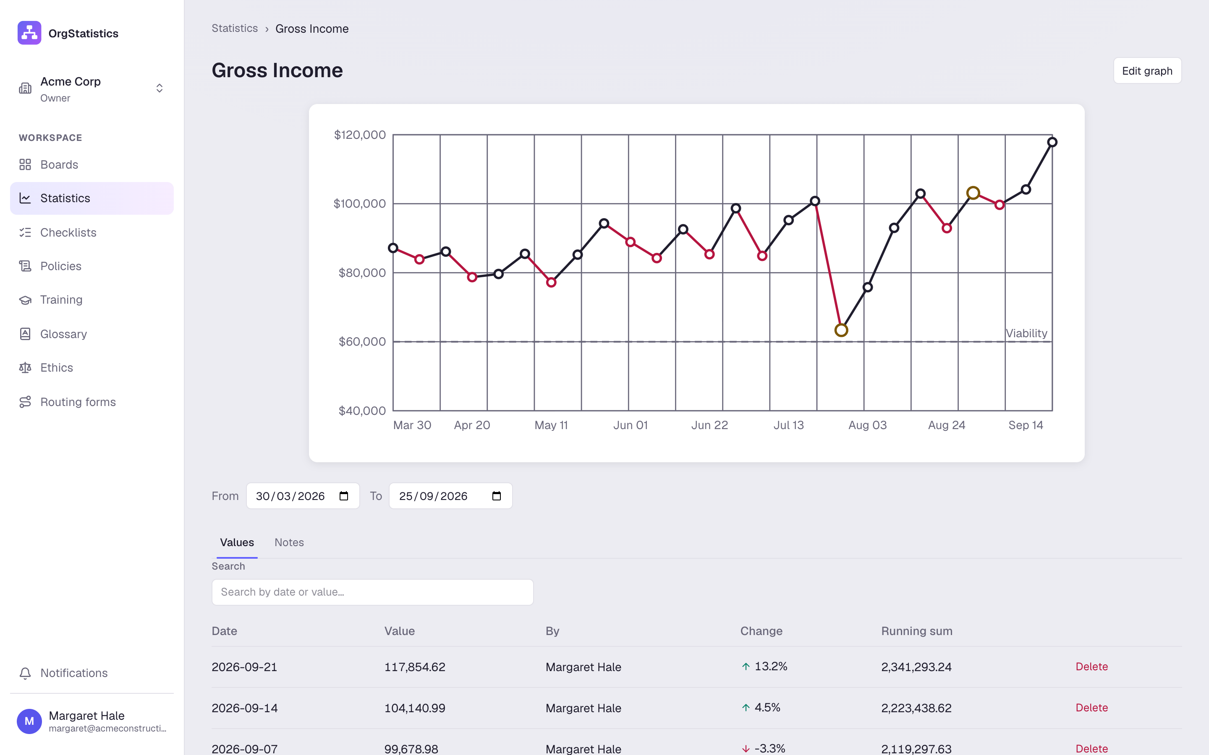
Task: Click the Date column header
Action: (x=224, y=631)
